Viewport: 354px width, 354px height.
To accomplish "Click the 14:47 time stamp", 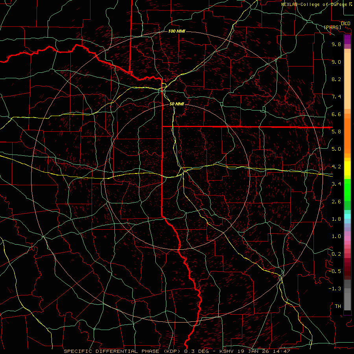I will (282, 351).
